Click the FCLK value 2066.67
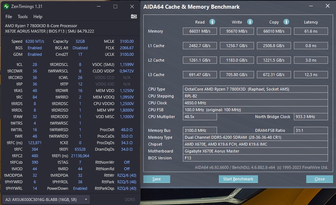This screenshot has width=336, height=205. coord(127,48)
